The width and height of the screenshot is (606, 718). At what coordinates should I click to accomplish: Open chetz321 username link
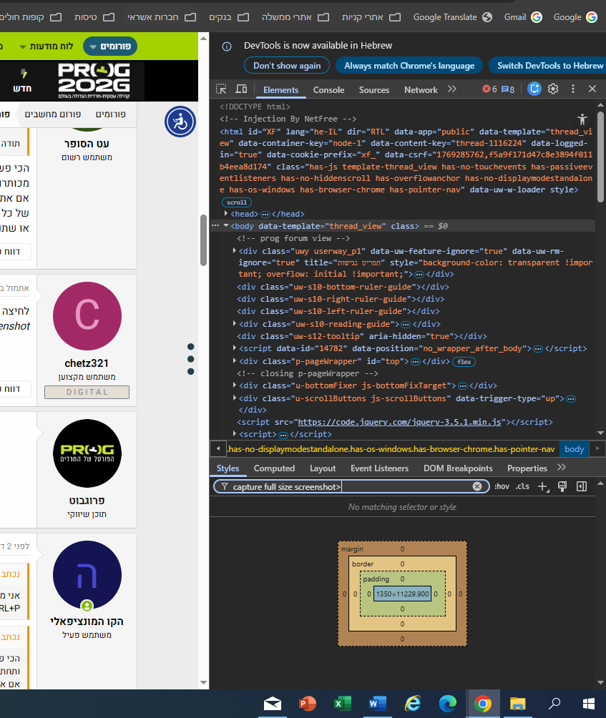87,363
